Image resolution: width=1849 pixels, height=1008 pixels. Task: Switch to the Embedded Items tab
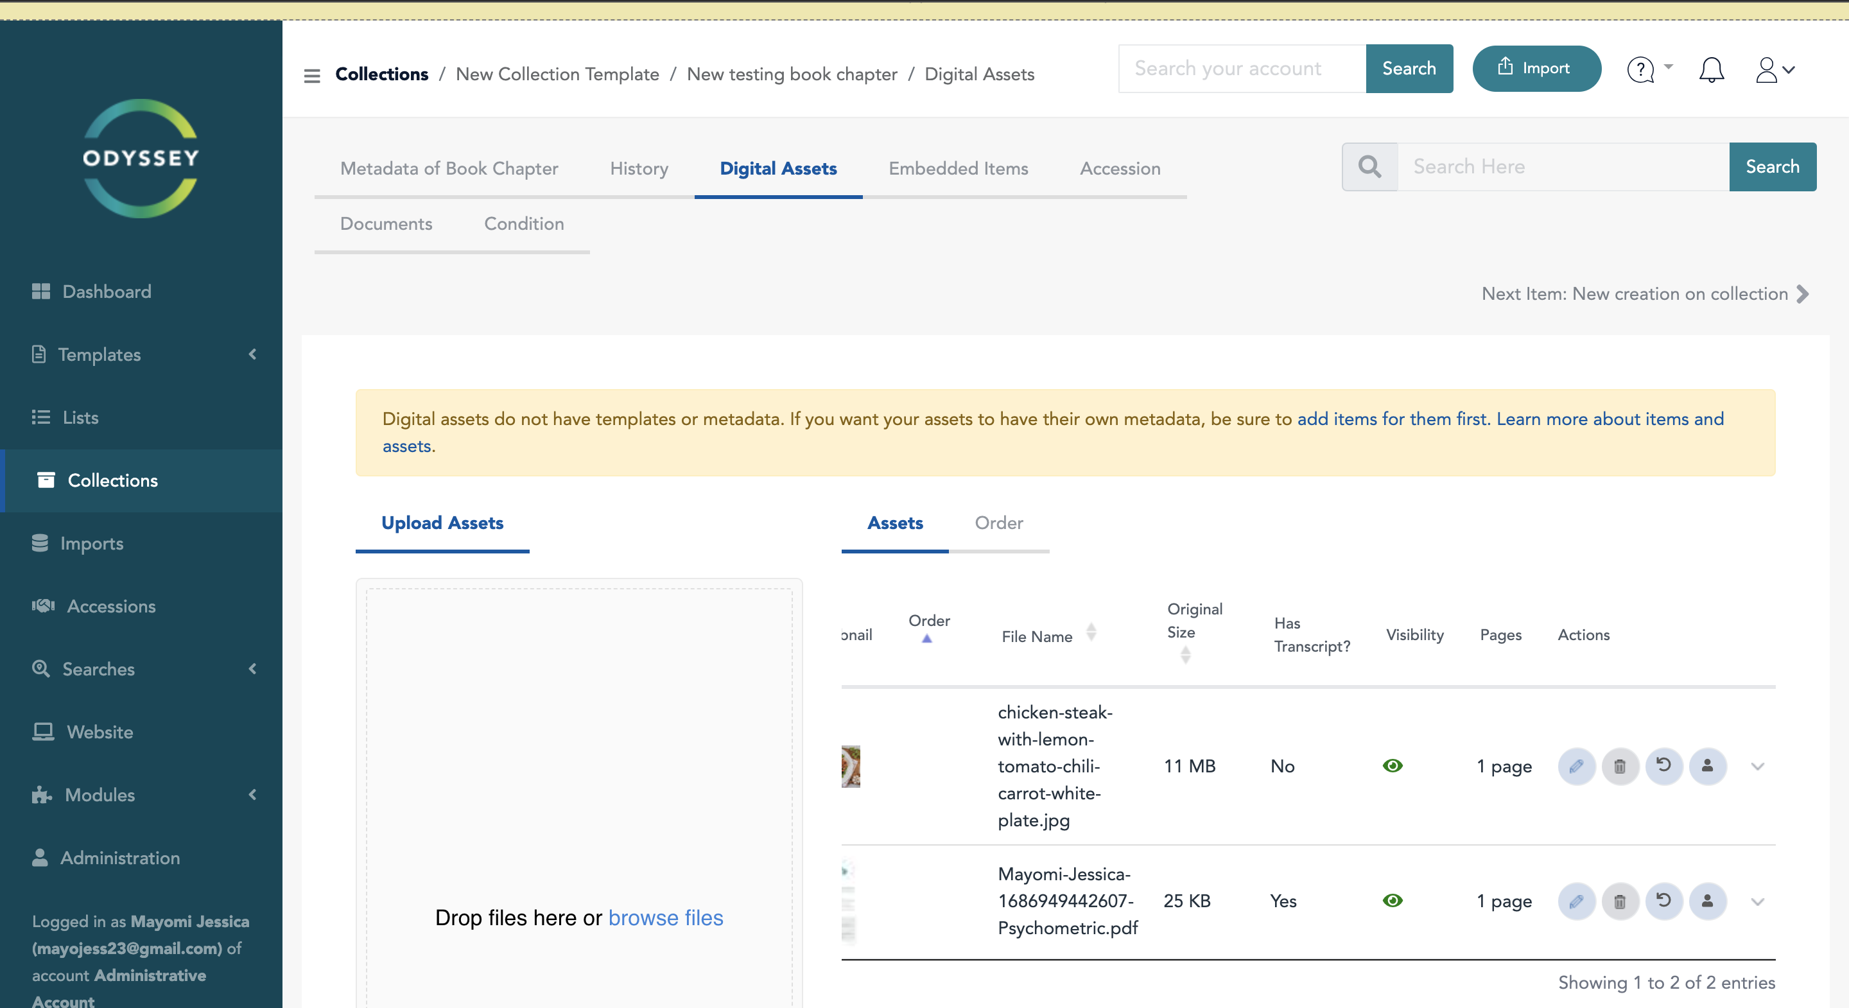click(x=957, y=169)
